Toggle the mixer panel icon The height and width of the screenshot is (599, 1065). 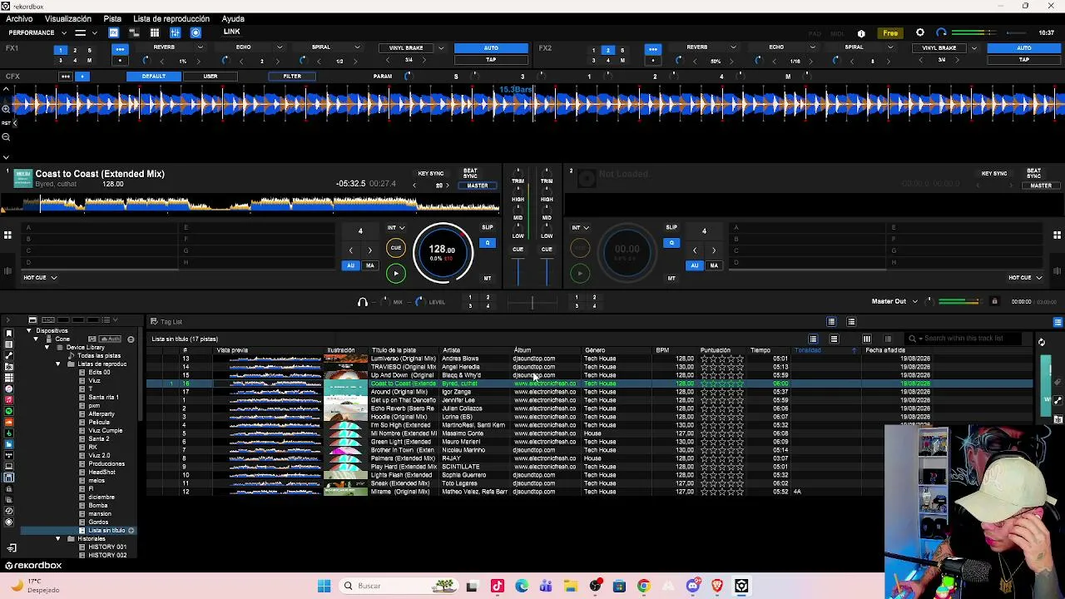pyautogui.click(x=175, y=32)
